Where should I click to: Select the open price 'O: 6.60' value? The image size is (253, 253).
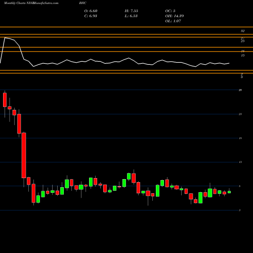tap(91, 11)
